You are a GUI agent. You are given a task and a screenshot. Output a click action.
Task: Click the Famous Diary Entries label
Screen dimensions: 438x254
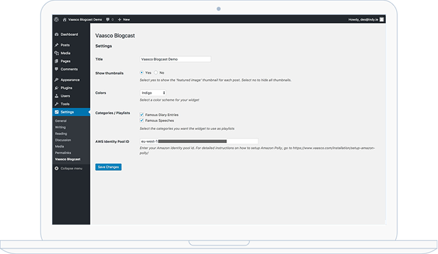click(161, 115)
